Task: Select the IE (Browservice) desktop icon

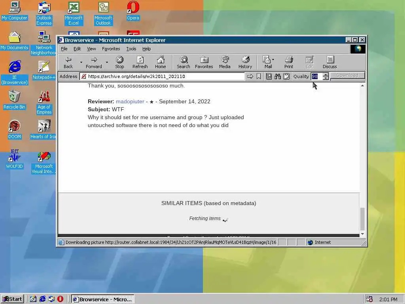Action: pyautogui.click(x=14, y=73)
